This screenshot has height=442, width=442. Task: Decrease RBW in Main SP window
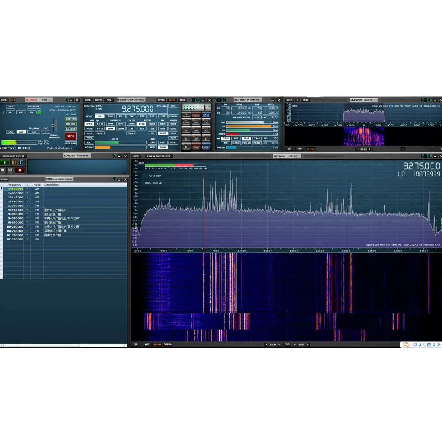[295, 344]
